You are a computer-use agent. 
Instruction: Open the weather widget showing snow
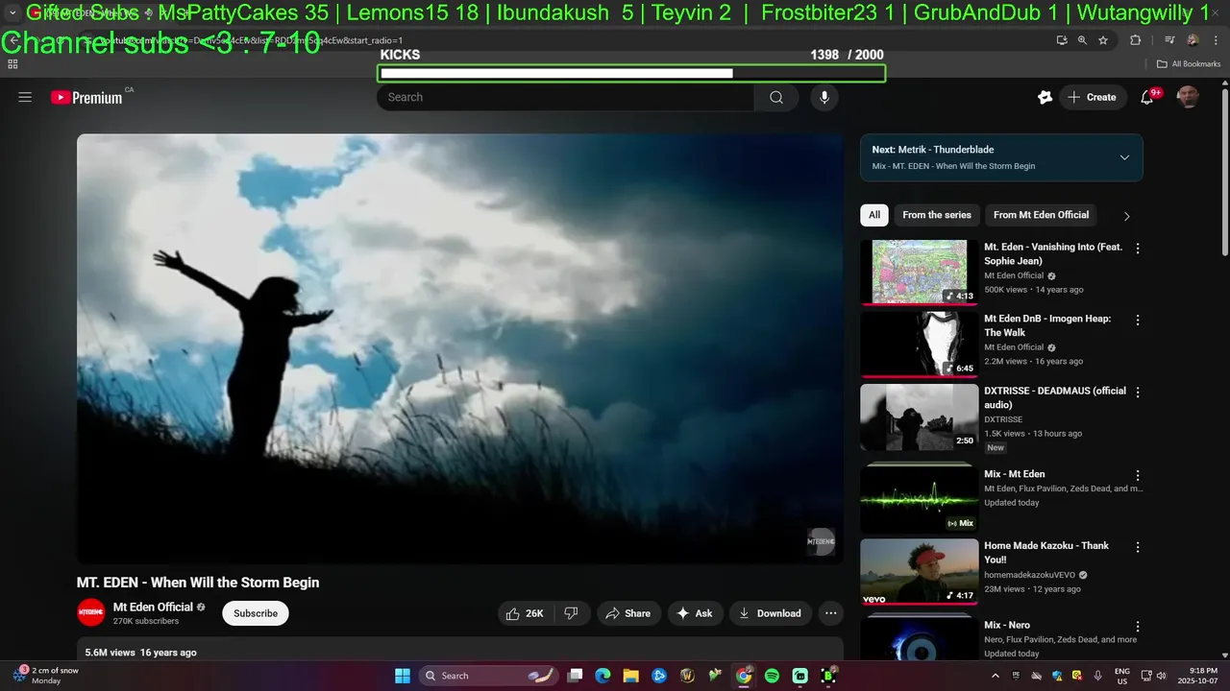pyautogui.click(x=46, y=676)
